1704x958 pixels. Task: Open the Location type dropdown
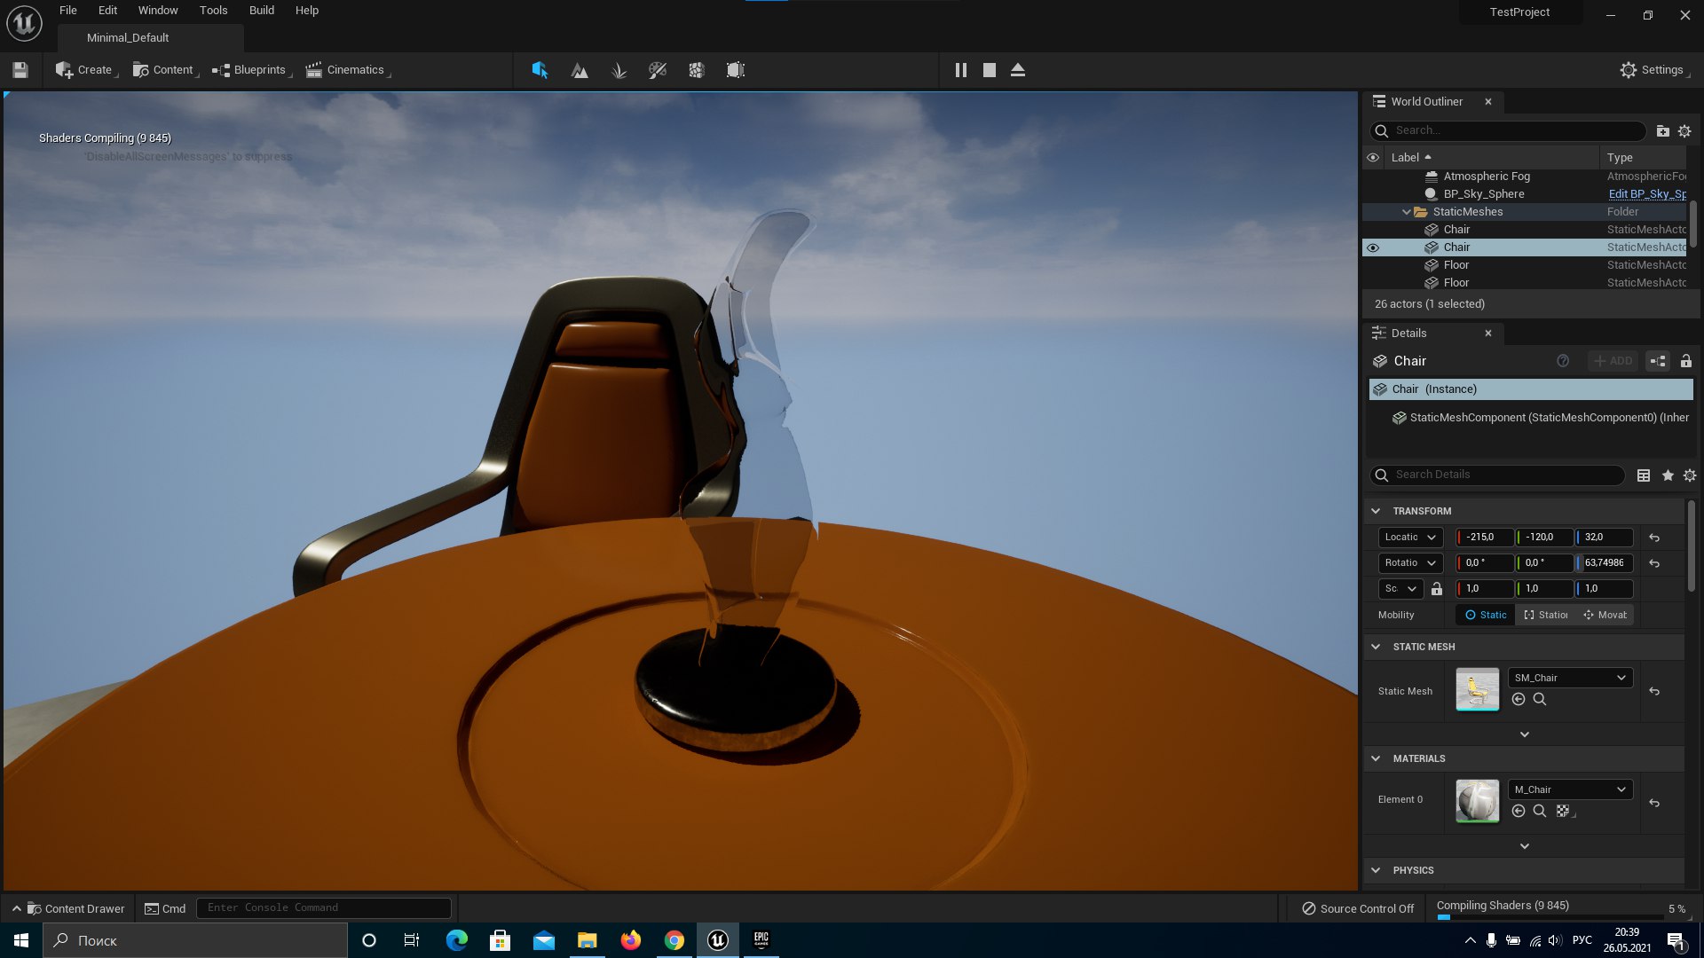point(1410,538)
